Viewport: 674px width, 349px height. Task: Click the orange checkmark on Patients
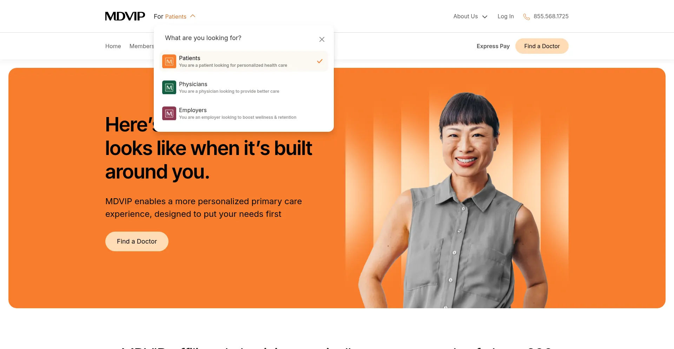pos(320,61)
